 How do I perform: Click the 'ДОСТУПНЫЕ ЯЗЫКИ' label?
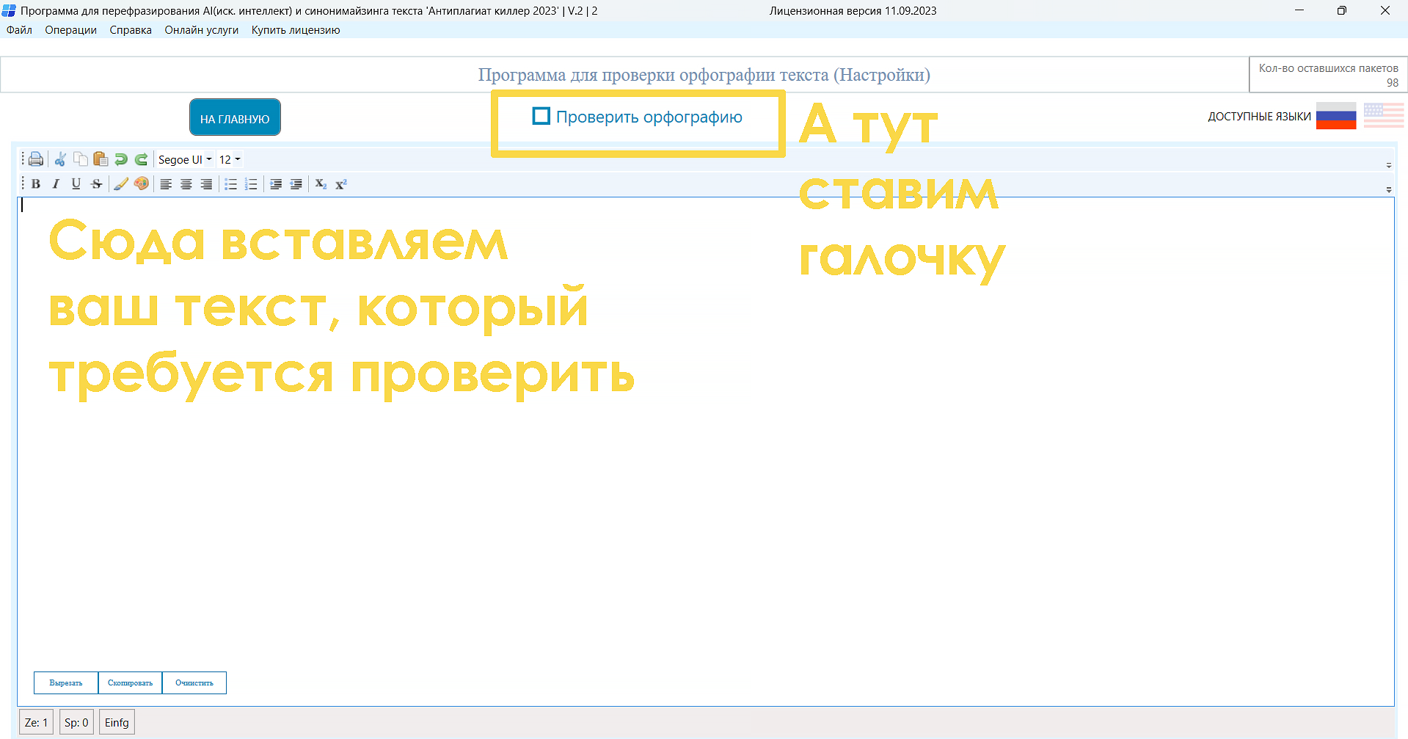click(1259, 117)
